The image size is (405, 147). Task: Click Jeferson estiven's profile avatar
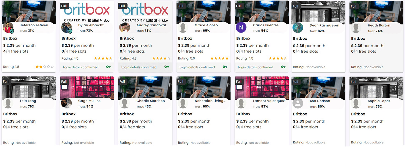[x=8, y=28]
